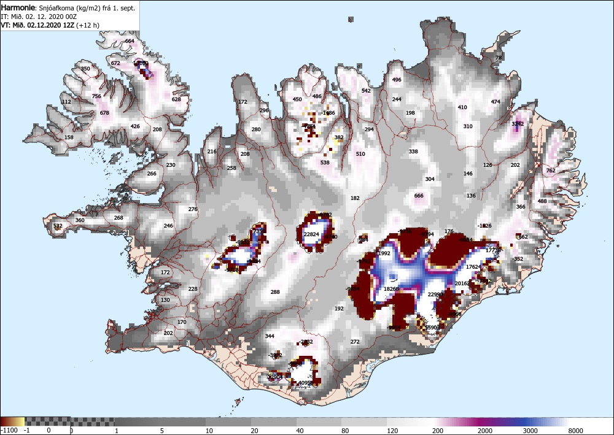
Task: Click the map value 450
Action: point(298,99)
